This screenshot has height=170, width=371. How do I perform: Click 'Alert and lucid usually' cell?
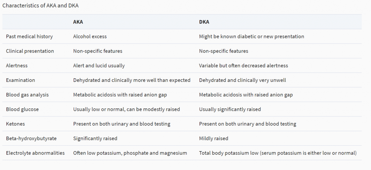click(99, 66)
